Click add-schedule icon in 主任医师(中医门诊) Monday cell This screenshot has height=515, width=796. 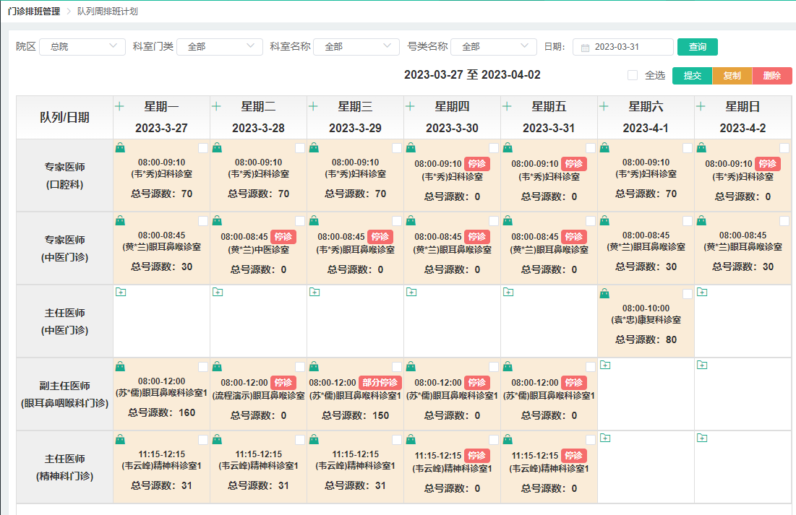(120, 292)
